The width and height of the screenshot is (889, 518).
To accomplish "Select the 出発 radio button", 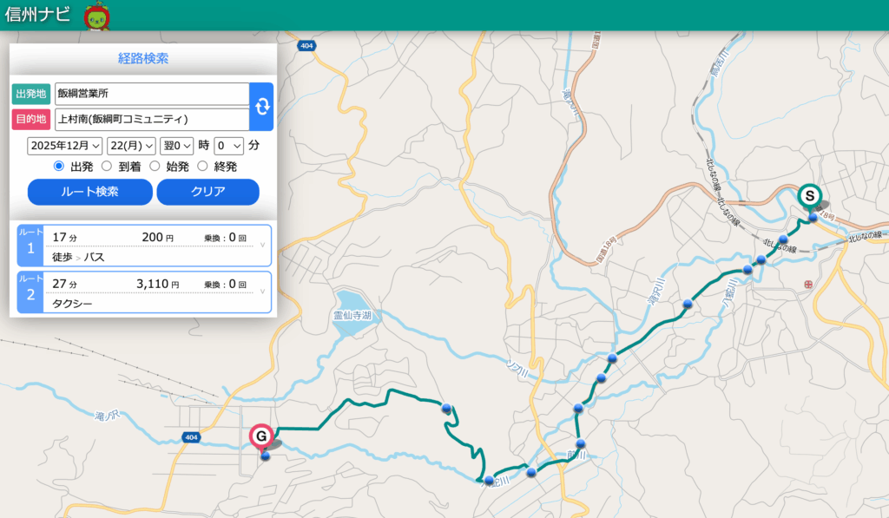I will point(59,166).
